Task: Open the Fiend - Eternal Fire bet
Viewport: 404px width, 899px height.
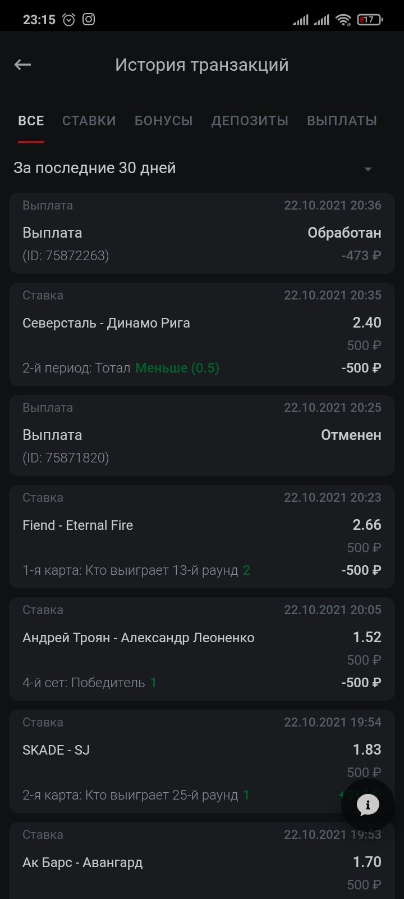Action: point(202,537)
